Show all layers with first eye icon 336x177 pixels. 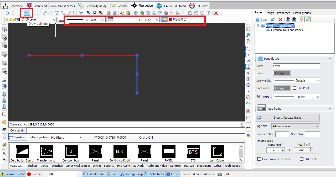pyautogui.click(x=288, y=19)
